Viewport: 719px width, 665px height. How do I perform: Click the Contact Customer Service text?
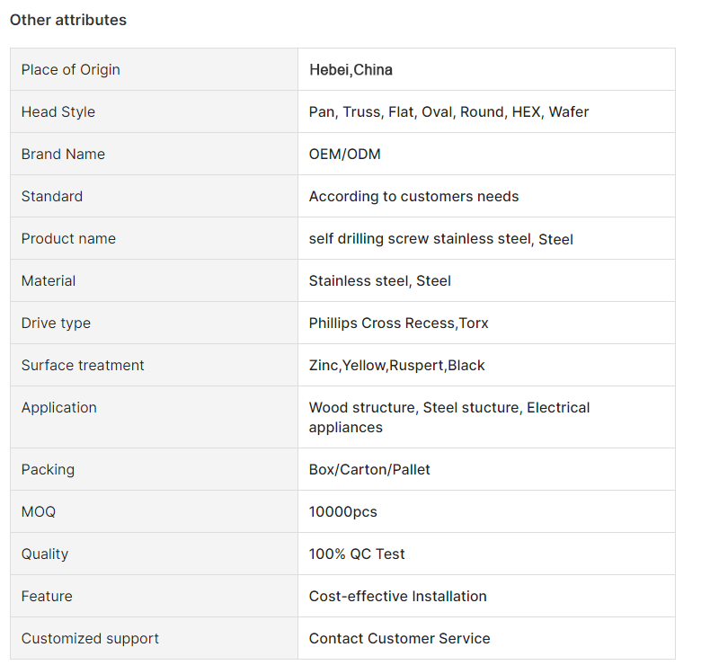click(x=399, y=638)
